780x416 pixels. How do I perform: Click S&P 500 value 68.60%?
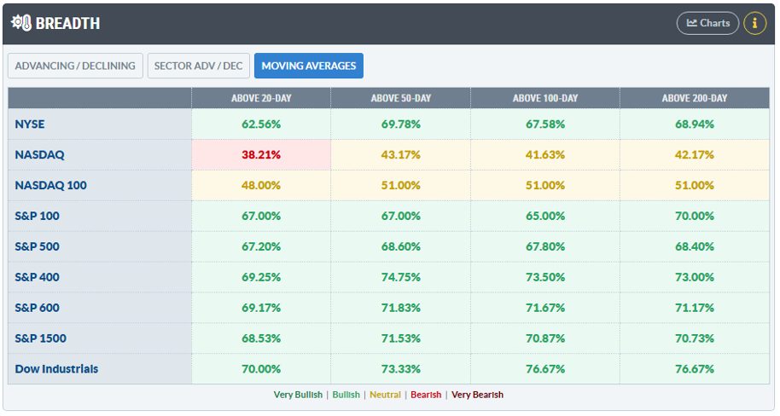[x=401, y=246]
